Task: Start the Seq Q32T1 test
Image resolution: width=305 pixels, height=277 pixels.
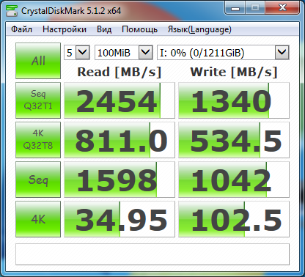Action: click(x=38, y=100)
